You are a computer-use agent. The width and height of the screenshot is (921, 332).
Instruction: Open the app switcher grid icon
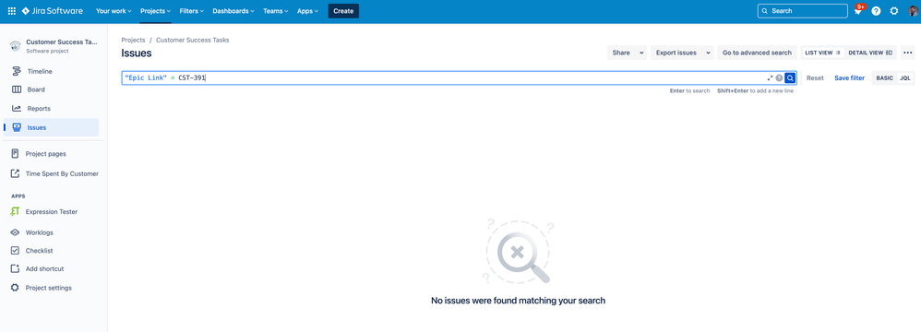tap(12, 10)
